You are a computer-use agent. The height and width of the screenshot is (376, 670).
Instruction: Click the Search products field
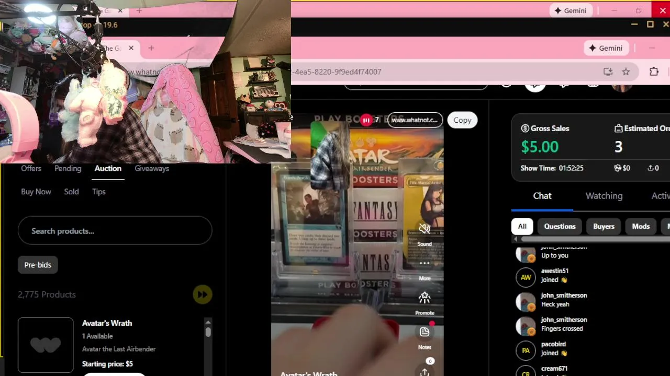115,231
